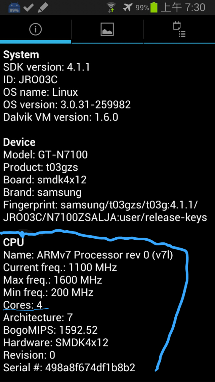Screen dimensions: 215x382
Task: Tap the airplane mode status icon
Action: click(x=128, y=7)
